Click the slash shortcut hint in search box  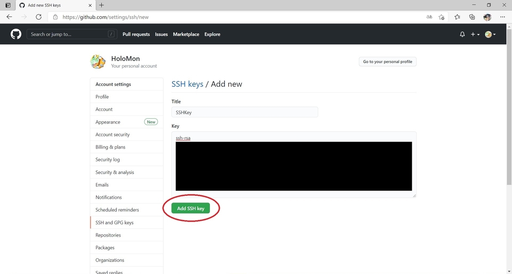tap(111, 34)
